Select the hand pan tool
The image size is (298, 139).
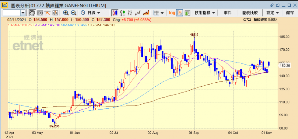[x=32, y=13]
